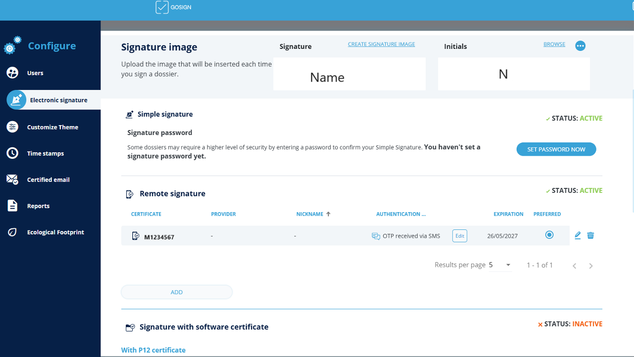Click the Add certificate button

click(177, 292)
